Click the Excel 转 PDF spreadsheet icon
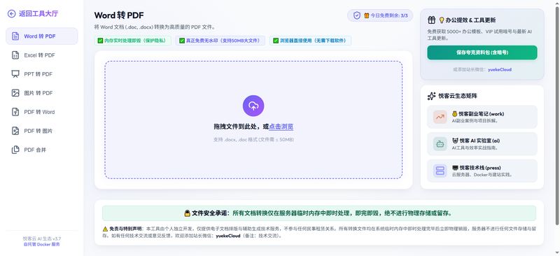Screen dimensions: 560x256 tap(15, 55)
